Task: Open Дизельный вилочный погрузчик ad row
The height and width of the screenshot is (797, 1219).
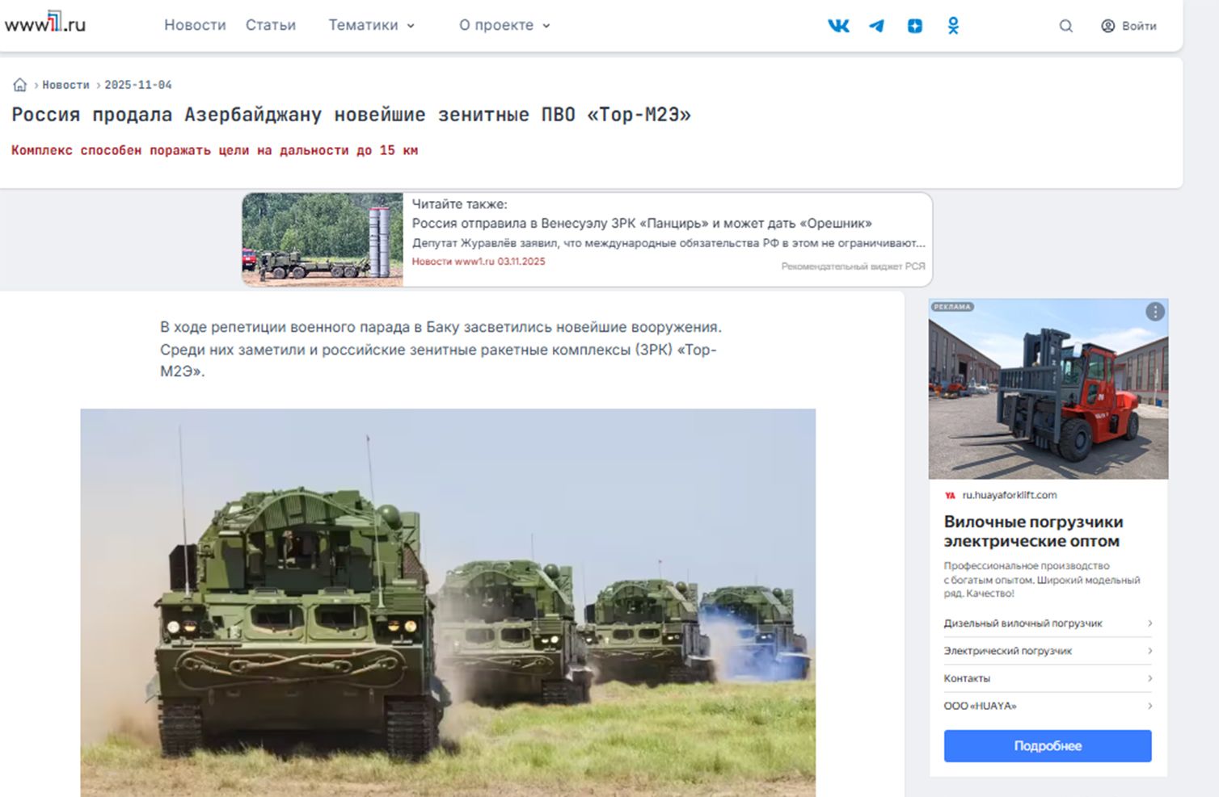Action: tap(1047, 623)
